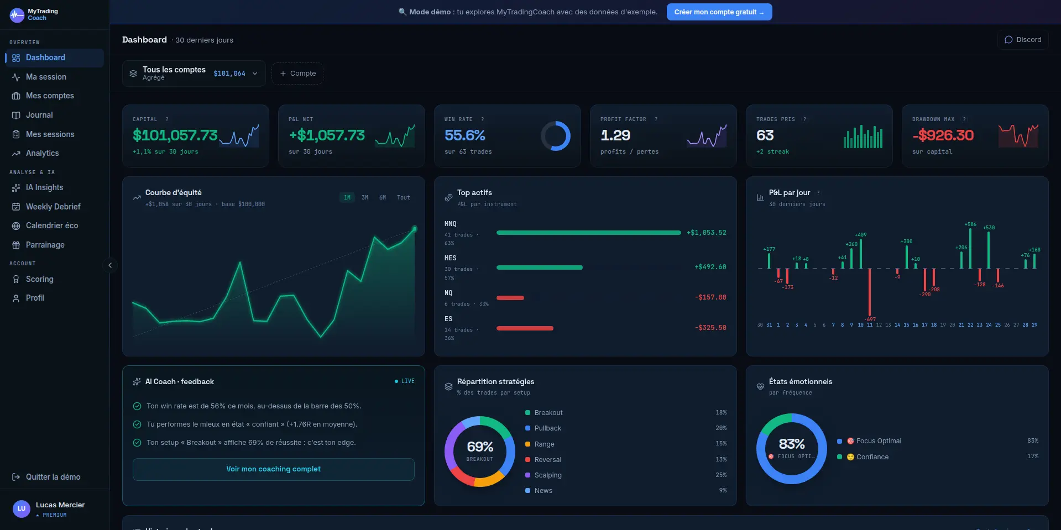Click the IA Insights sparkle icon
The height and width of the screenshot is (530, 1061).
pos(16,187)
